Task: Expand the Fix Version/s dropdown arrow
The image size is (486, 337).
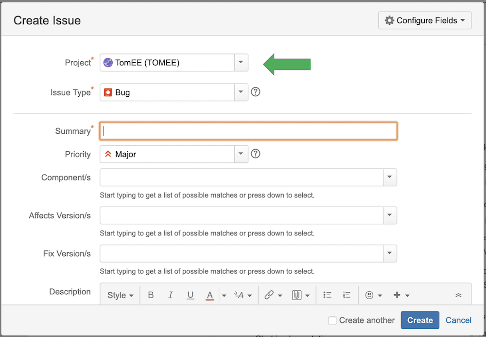Action: tap(390, 253)
